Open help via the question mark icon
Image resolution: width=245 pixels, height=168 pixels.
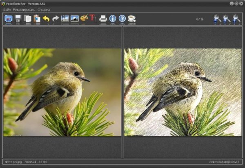[x=122, y=19]
